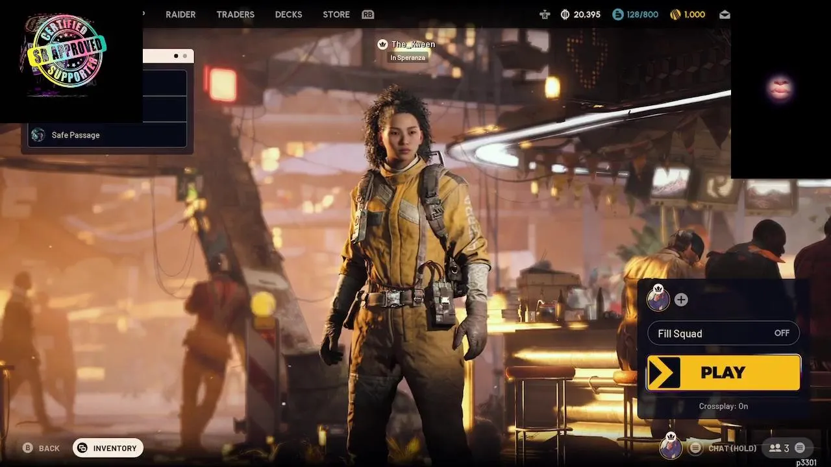Start matchmaking with the PLAY button

[723, 373]
